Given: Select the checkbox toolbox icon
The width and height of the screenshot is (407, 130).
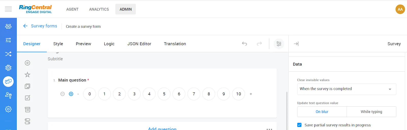Looking at the screenshot, I should coord(27,98).
